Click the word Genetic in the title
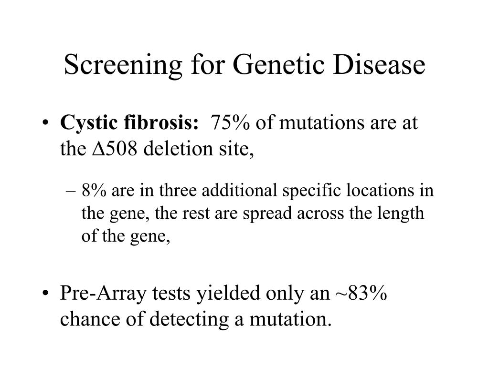The width and height of the screenshot is (489, 366). [x=279, y=65]
